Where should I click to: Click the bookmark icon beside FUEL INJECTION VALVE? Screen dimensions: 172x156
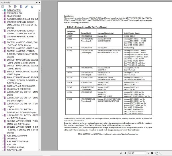tap(5, 141)
